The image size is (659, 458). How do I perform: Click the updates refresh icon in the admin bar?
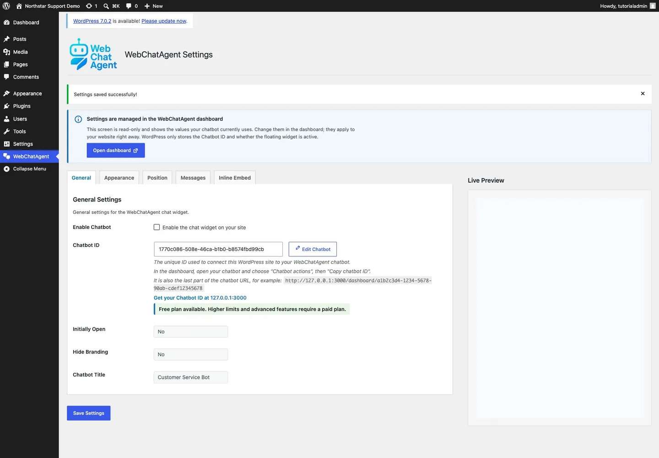click(x=89, y=6)
